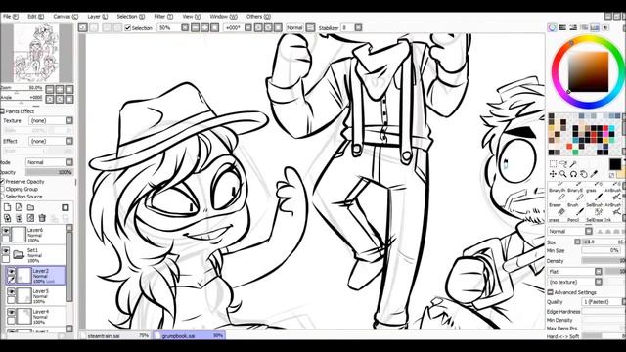Open the brush (no texture) dropdown
Viewport: 626px width, 352px height.
click(574, 282)
